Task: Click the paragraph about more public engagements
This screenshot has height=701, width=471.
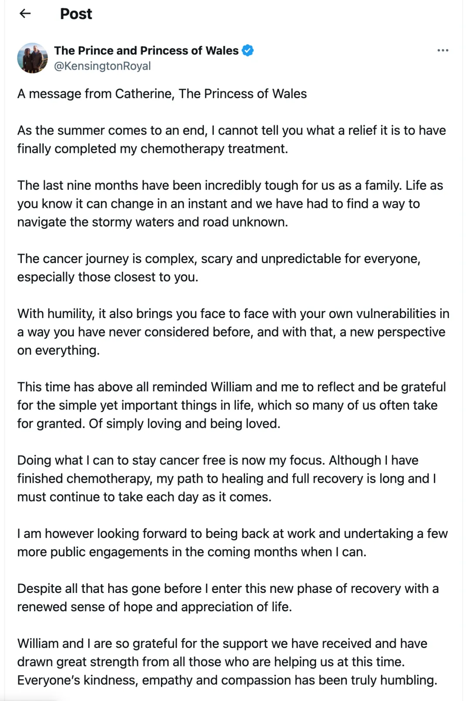Action: click(x=232, y=542)
